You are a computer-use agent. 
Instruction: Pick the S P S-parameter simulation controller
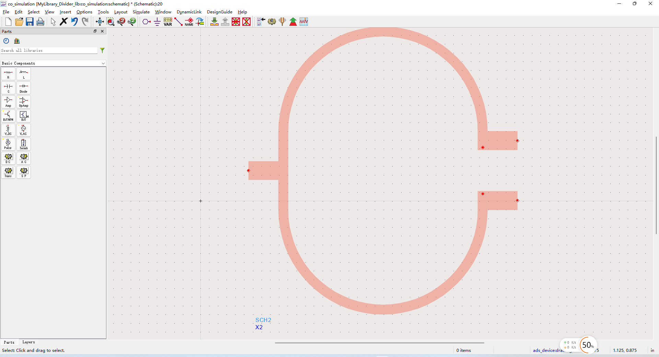(x=24, y=173)
